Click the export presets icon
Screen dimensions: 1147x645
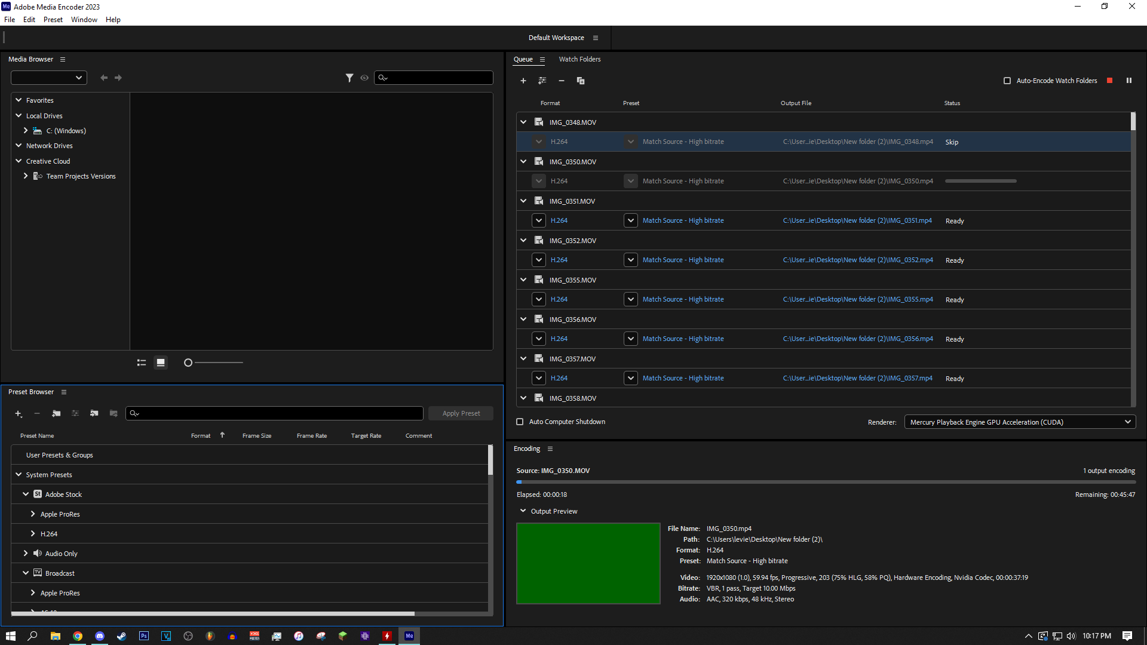pyautogui.click(x=114, y=413)
